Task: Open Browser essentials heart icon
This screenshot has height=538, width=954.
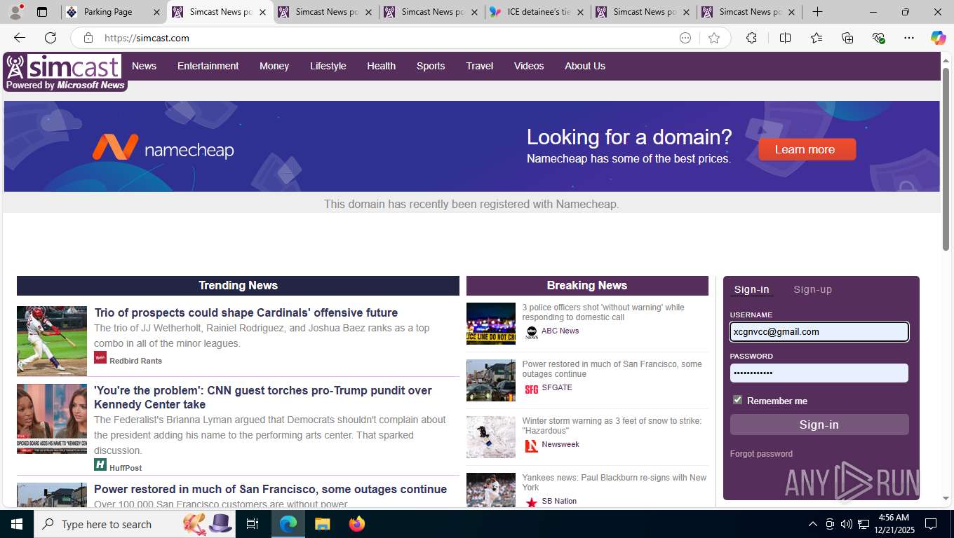Action: tap(878, 38)
